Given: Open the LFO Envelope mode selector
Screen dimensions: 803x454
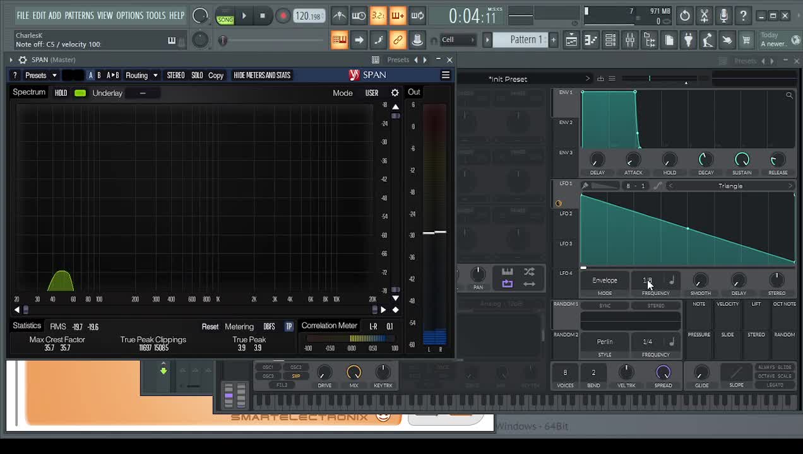Looking at the screenshot, I should pyautogui.click(x=605, y=281).
